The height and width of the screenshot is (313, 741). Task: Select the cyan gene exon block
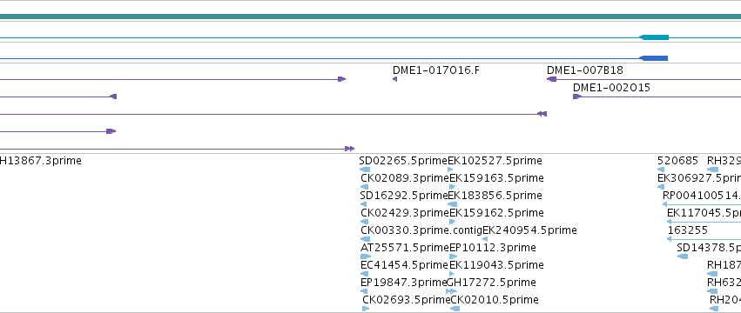(654, 37)
